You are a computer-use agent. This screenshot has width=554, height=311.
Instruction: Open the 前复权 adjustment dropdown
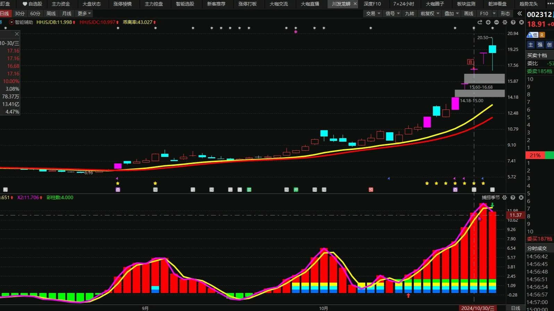(x=430, y=14)
